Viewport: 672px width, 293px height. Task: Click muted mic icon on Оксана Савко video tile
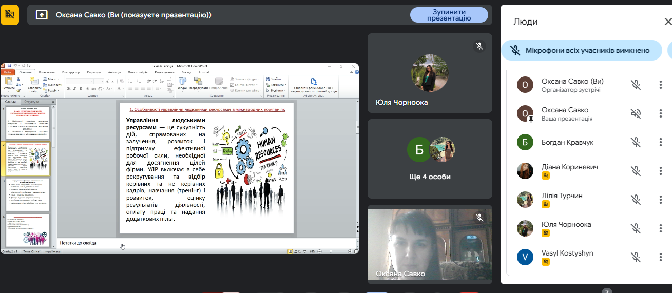pyautogui.click(x=479, y=218)
